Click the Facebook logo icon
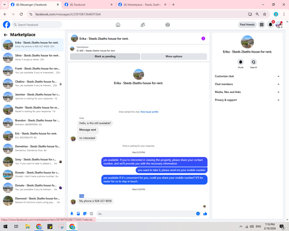 [6, 25]
